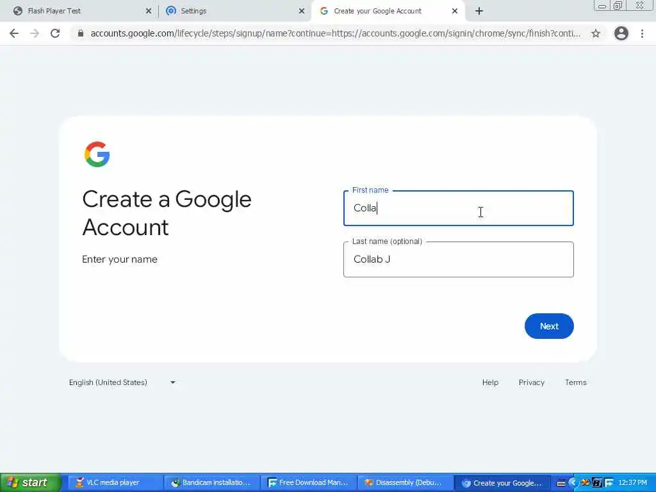Click the 'Enter your name' text

click(120, 259)
